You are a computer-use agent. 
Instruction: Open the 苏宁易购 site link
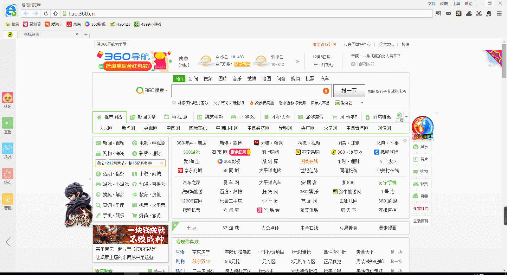[307, 152]
